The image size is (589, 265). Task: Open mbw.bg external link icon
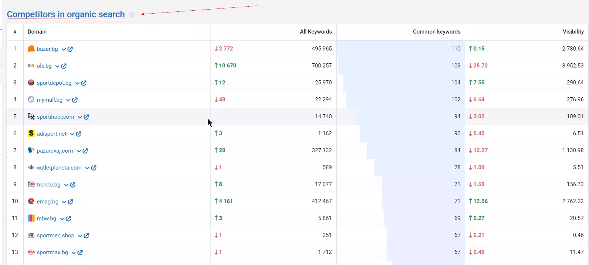pos(68,219)
